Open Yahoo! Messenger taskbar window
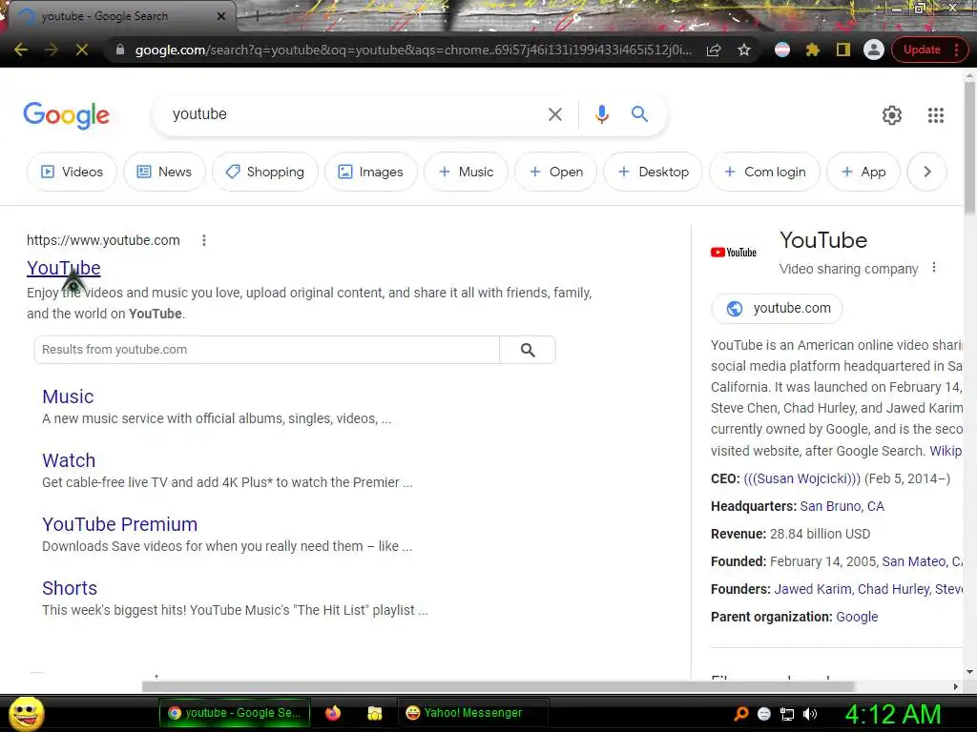This screenshot has width=977, height=732. pos(471,713)
